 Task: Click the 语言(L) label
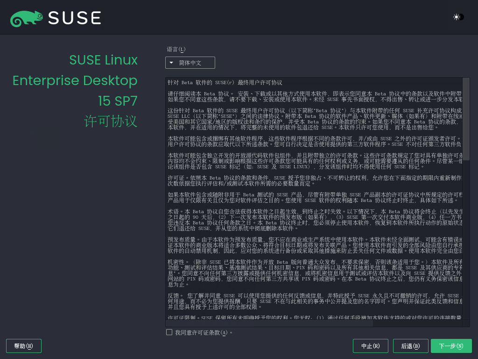click(176, 50)
